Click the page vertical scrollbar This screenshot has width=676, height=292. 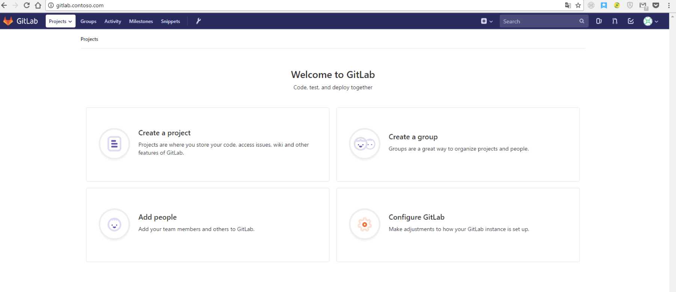click(672, 152)
